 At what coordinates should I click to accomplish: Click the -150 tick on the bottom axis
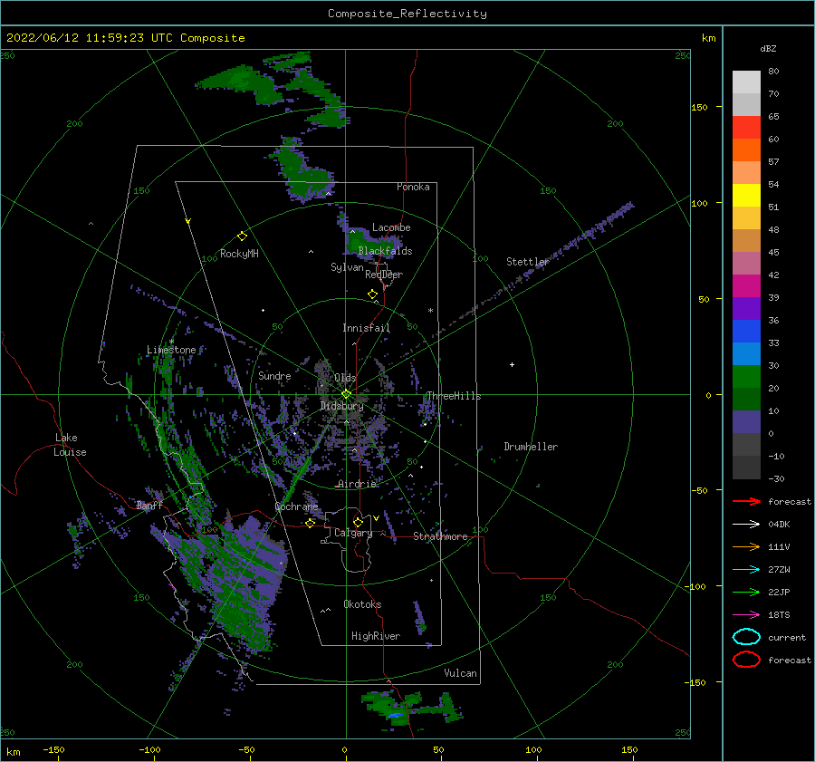pyautogui.click(x=53, y=749)
